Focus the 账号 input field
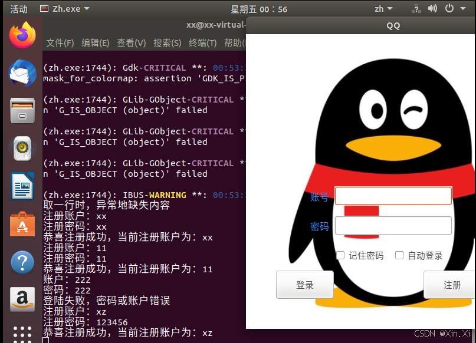The height and width of the screenshot is (343, 476). [x=393, y=196]
